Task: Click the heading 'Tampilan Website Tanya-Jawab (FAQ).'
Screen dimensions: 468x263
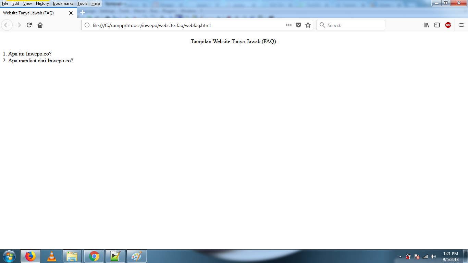Action: (x=234, y=41)
